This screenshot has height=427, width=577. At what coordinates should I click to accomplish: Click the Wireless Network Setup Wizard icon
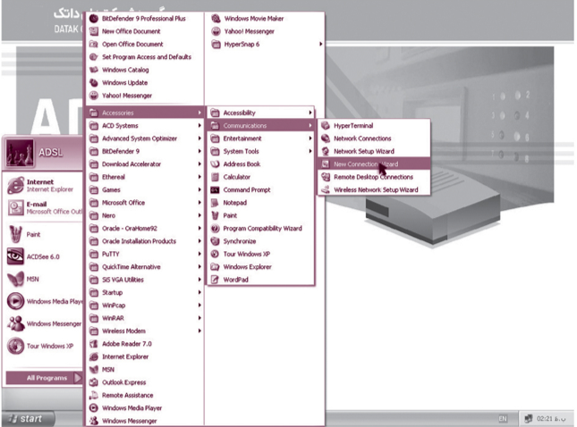coord(326,190)
